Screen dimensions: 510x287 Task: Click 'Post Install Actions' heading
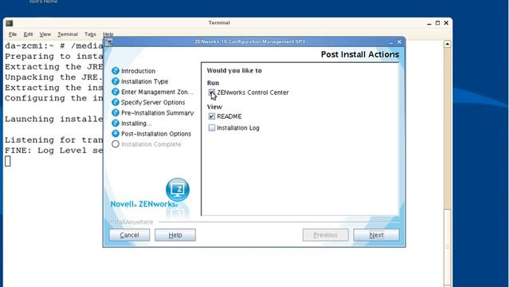pyautogui.click(x=360, y=54)
